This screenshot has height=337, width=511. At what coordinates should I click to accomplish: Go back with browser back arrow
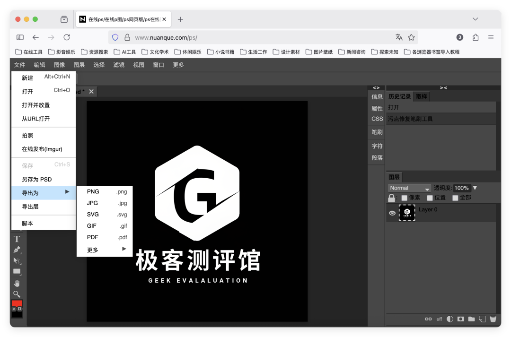pyautogui.click(x=35, y=37)
